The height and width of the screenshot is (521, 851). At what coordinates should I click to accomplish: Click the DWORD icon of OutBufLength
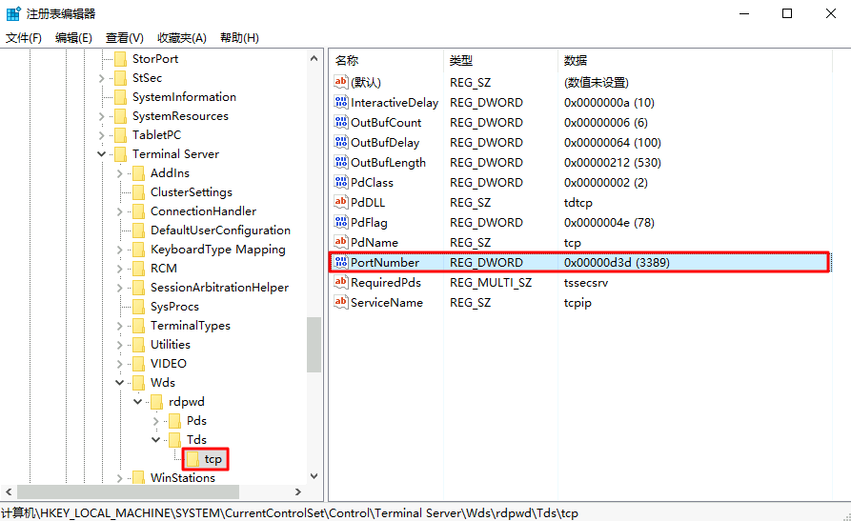[x=341, y=162]
